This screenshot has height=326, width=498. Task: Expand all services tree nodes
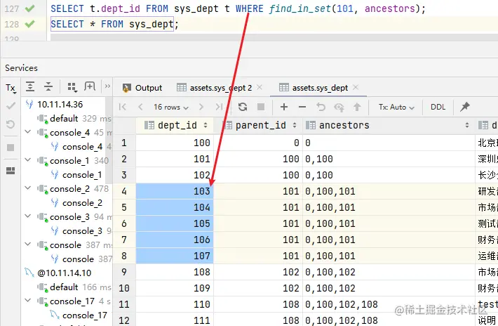coord(30,86)
